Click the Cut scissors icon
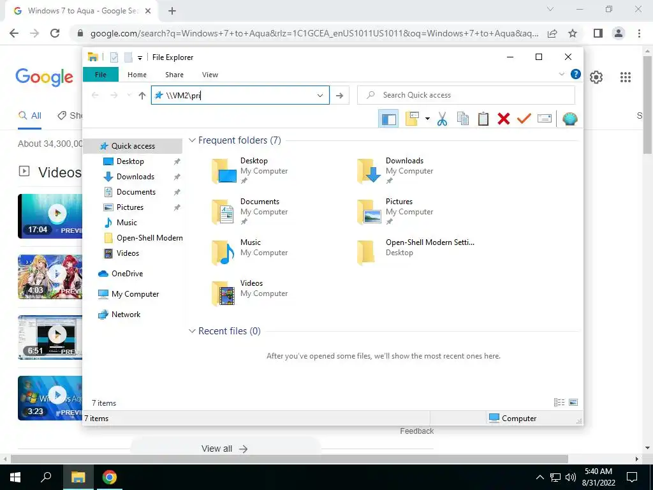653x490 pixels. click(443, 119)
